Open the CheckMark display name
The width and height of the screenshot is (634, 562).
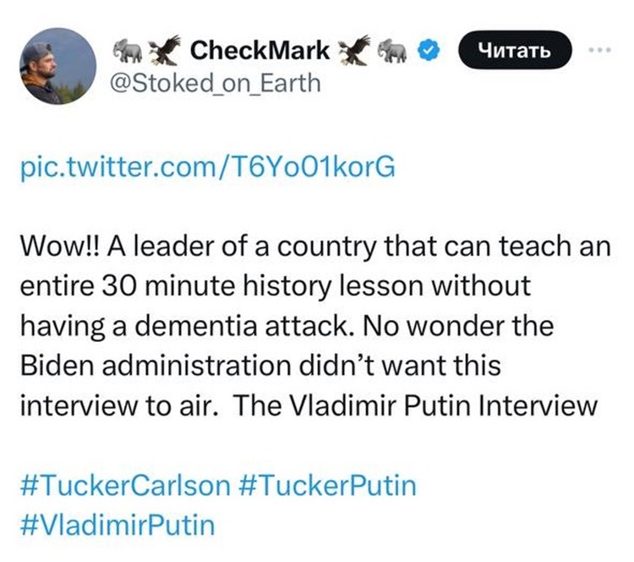coord(260,52)
